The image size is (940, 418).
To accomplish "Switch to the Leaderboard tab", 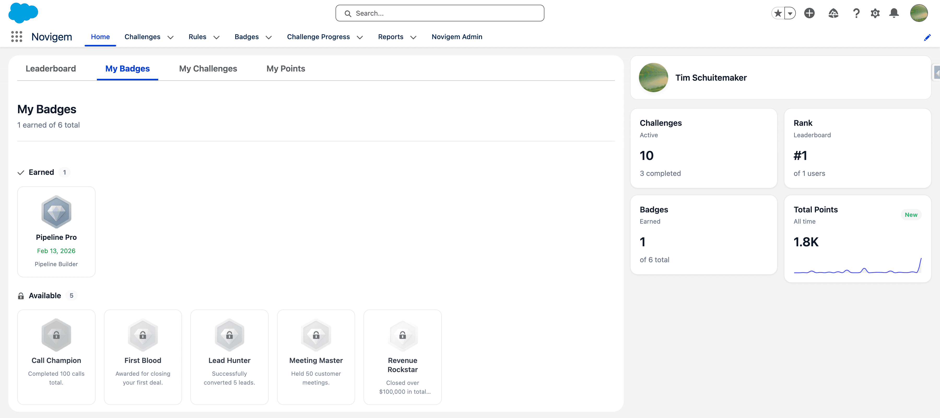I will pyautogui.click(x=51, y=69).
